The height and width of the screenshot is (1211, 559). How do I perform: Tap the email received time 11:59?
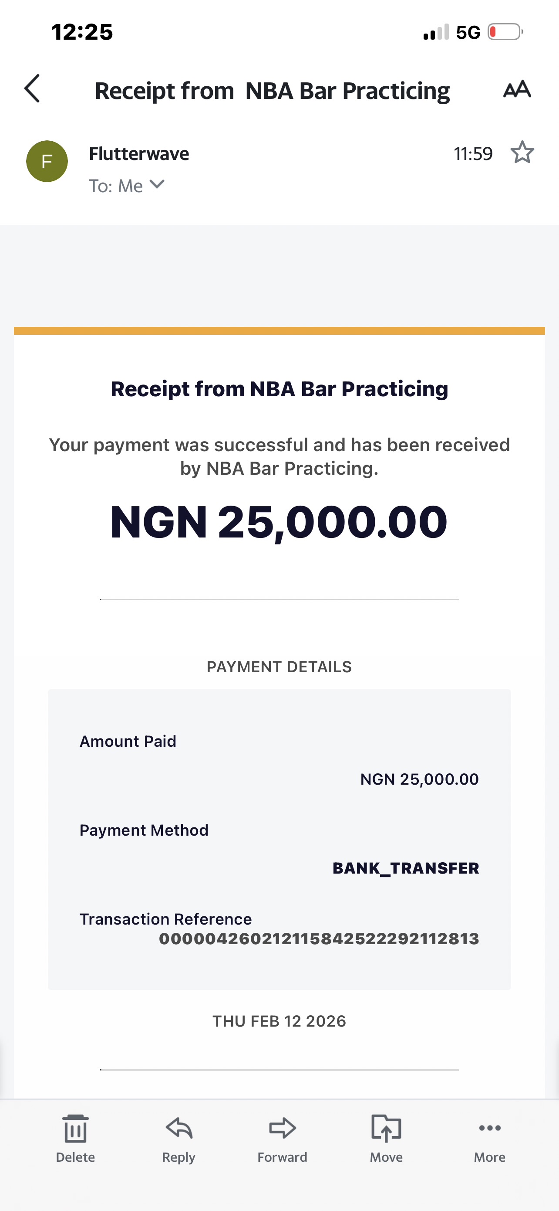[473, 154]
